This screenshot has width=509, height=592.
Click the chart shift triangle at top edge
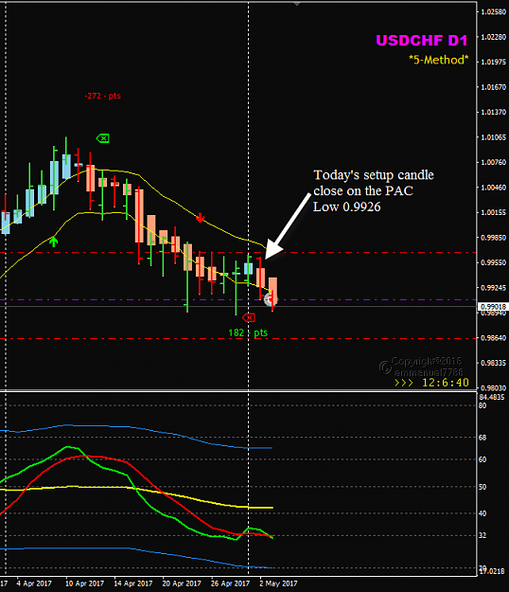[x=297, y=4]
